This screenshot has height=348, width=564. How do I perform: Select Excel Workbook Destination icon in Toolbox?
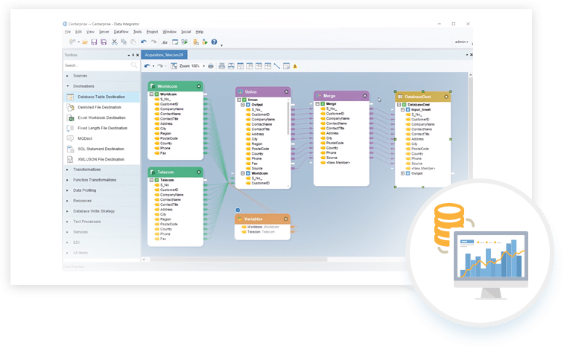click(71, 117)
